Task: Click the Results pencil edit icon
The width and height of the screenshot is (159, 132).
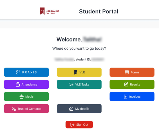Action: pos(126,84)
